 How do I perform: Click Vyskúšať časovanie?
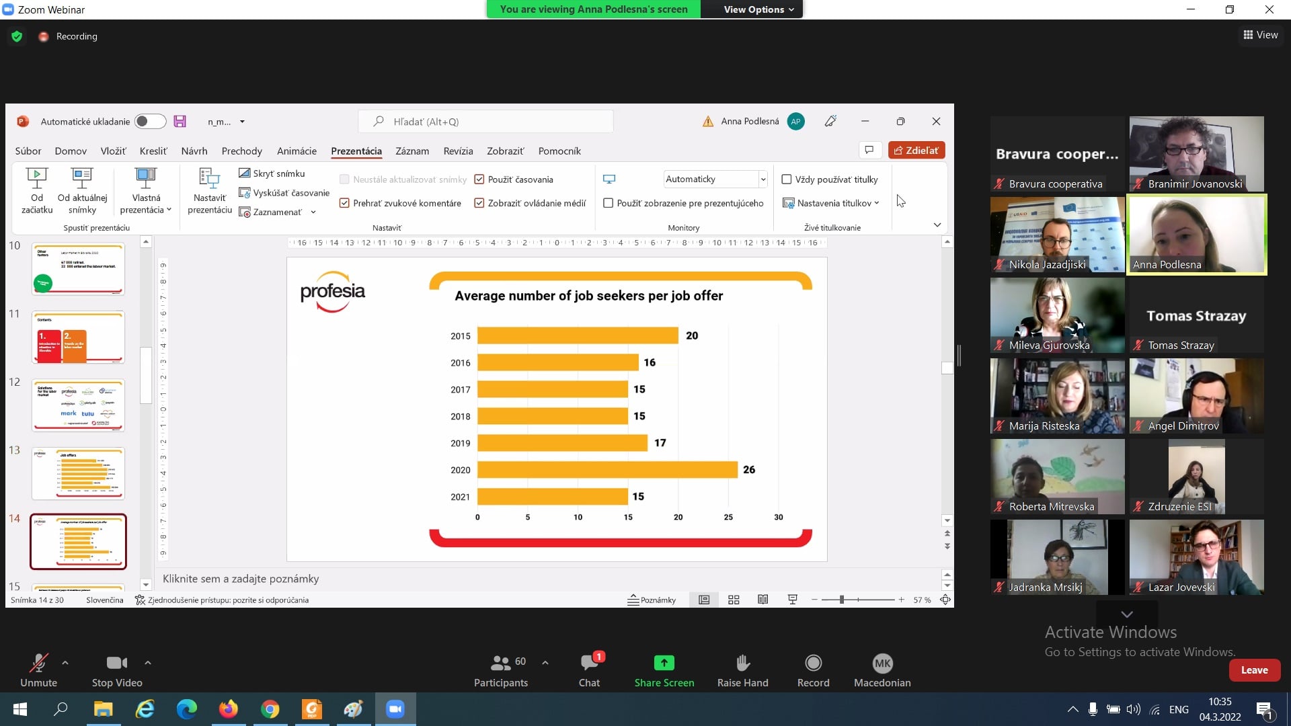point(284,193)
